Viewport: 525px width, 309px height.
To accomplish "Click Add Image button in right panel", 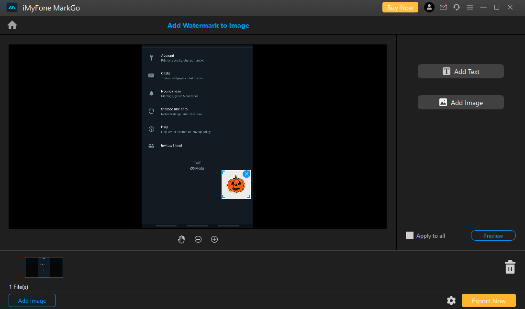I will pyautogui.click(x=461, y=103).
